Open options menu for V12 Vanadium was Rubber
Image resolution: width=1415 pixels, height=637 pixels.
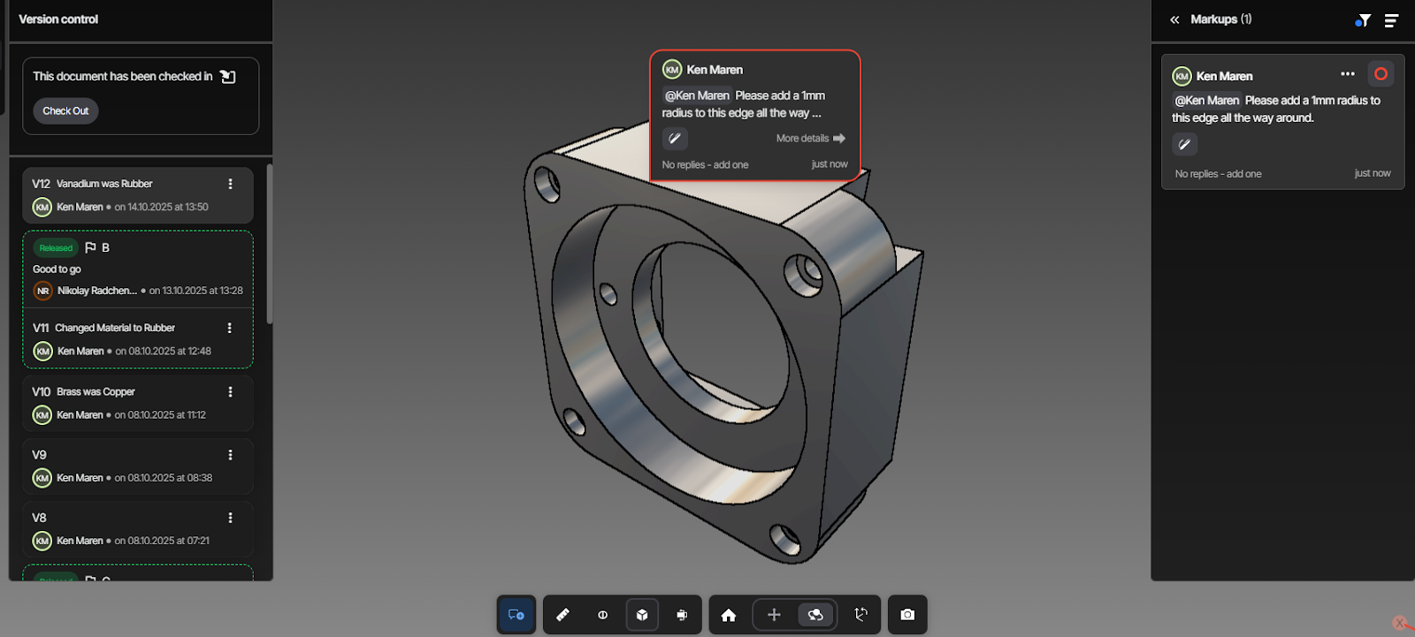230,184
